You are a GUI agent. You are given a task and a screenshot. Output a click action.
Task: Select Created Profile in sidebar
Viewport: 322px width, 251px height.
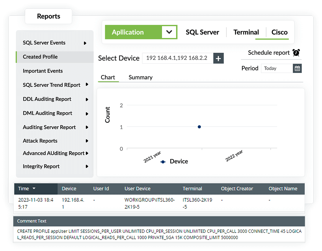(x=40, y=57)
